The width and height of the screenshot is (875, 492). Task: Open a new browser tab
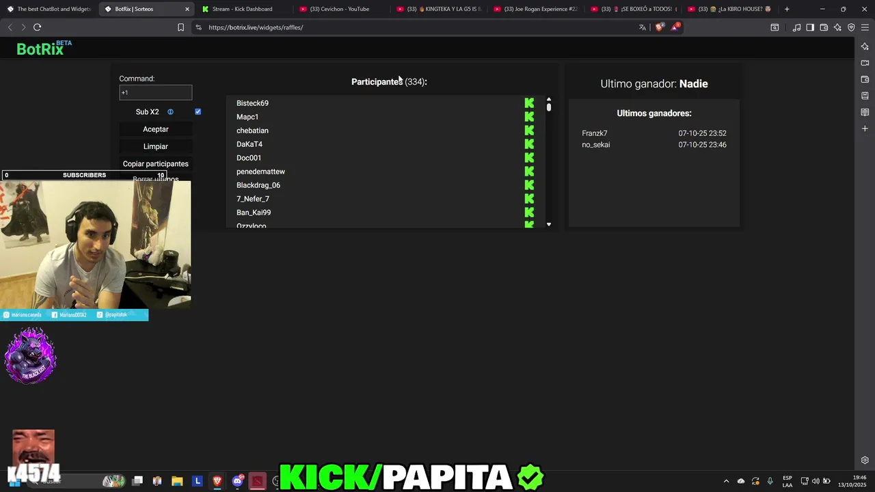pyautogui.click(x=787, y=9)
